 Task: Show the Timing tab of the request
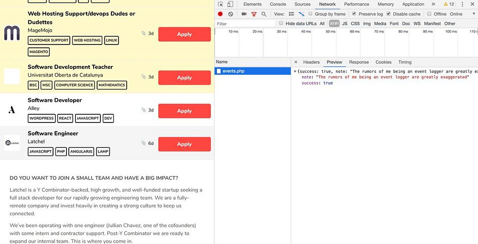pos(405,62)
